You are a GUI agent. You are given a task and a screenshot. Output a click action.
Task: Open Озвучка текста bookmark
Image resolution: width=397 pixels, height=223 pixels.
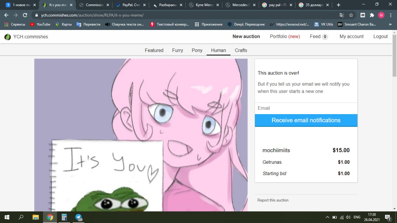pos(124,24)
